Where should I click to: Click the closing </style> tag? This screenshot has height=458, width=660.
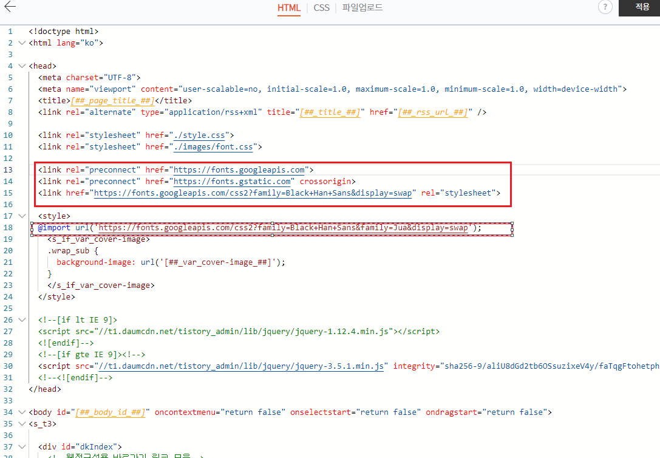56,297
